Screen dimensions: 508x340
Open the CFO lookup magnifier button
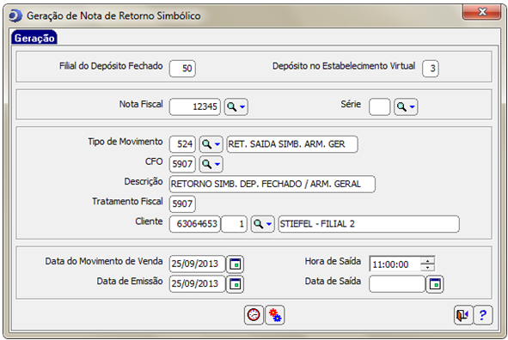click(x=211, y=164)
